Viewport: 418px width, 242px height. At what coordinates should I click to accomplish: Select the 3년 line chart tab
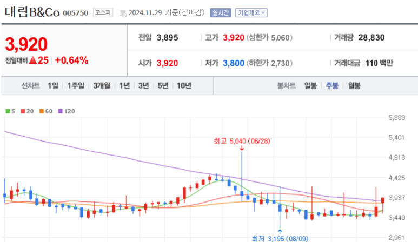click(x=143, y=85)
